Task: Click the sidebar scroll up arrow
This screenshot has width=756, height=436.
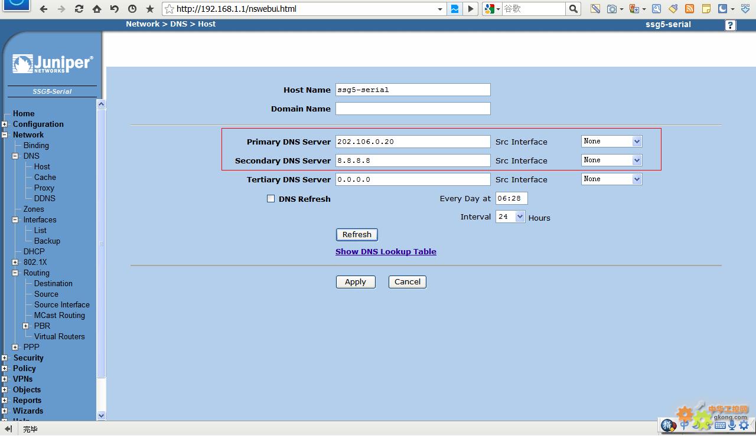Action: point(101,104)
